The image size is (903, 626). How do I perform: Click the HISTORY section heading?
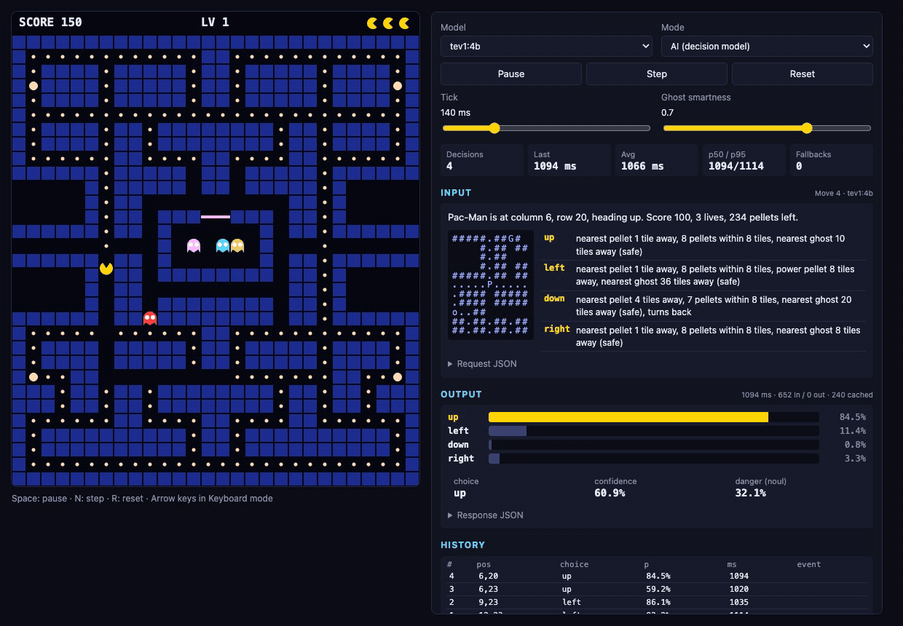tap(462, 544)
